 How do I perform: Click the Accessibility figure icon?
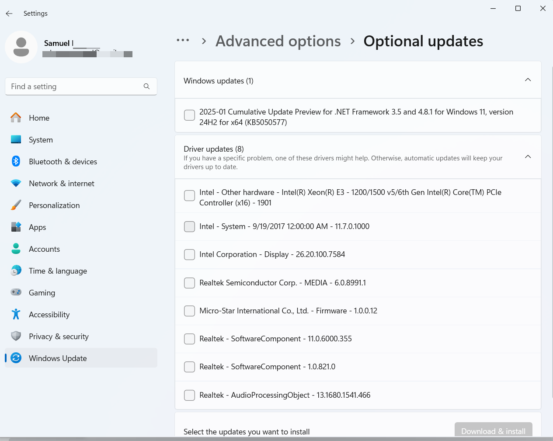(16, 314)
